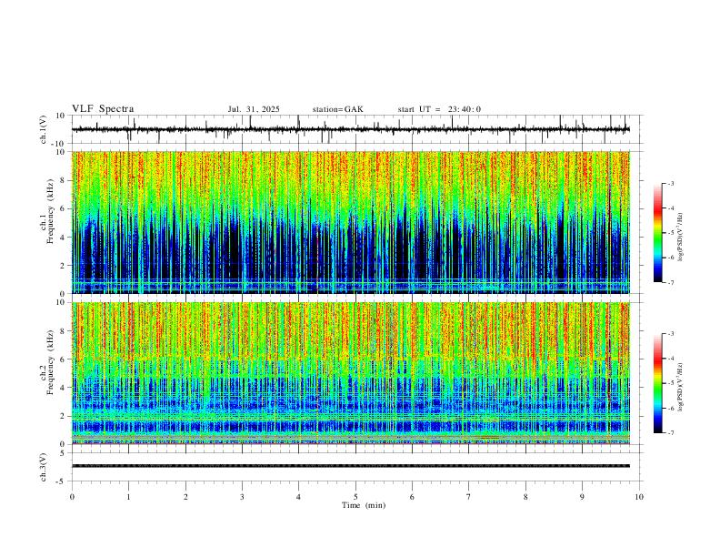Click the '9' tick on the time axis

click(x=582, y=497)
